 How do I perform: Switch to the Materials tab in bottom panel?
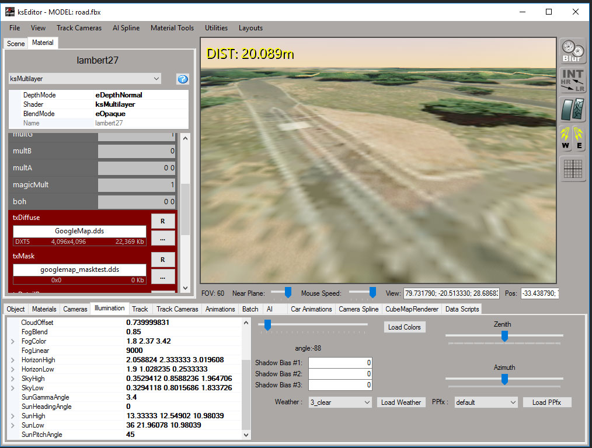44,309
